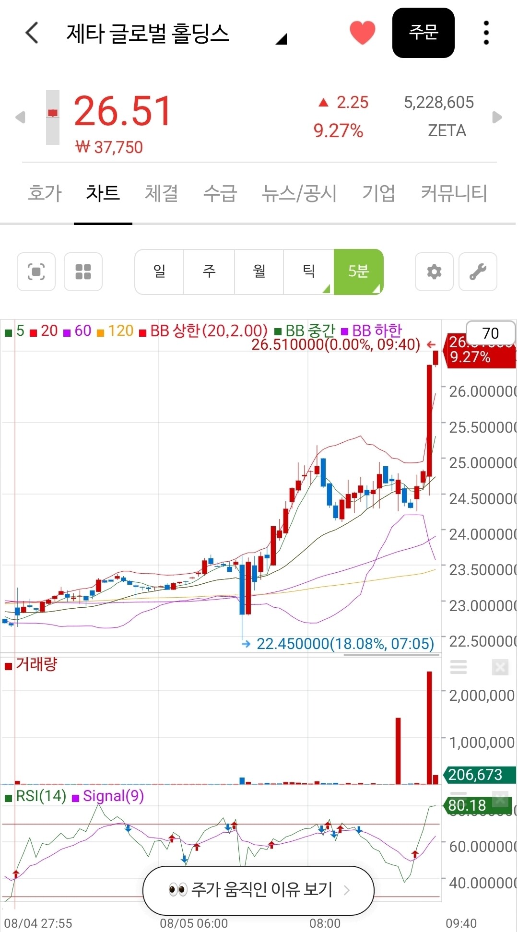Toggle the red heart favorite icon
This screenshot has height=932, width=518.
click(x=362, y=33)
